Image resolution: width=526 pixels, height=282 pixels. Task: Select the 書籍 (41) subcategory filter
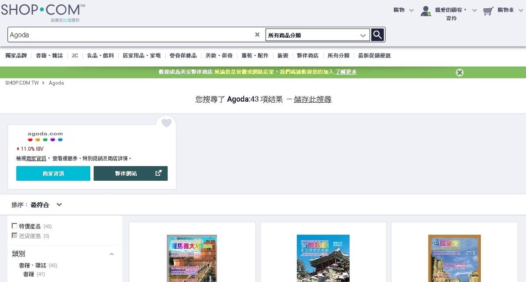coord(34,274)
